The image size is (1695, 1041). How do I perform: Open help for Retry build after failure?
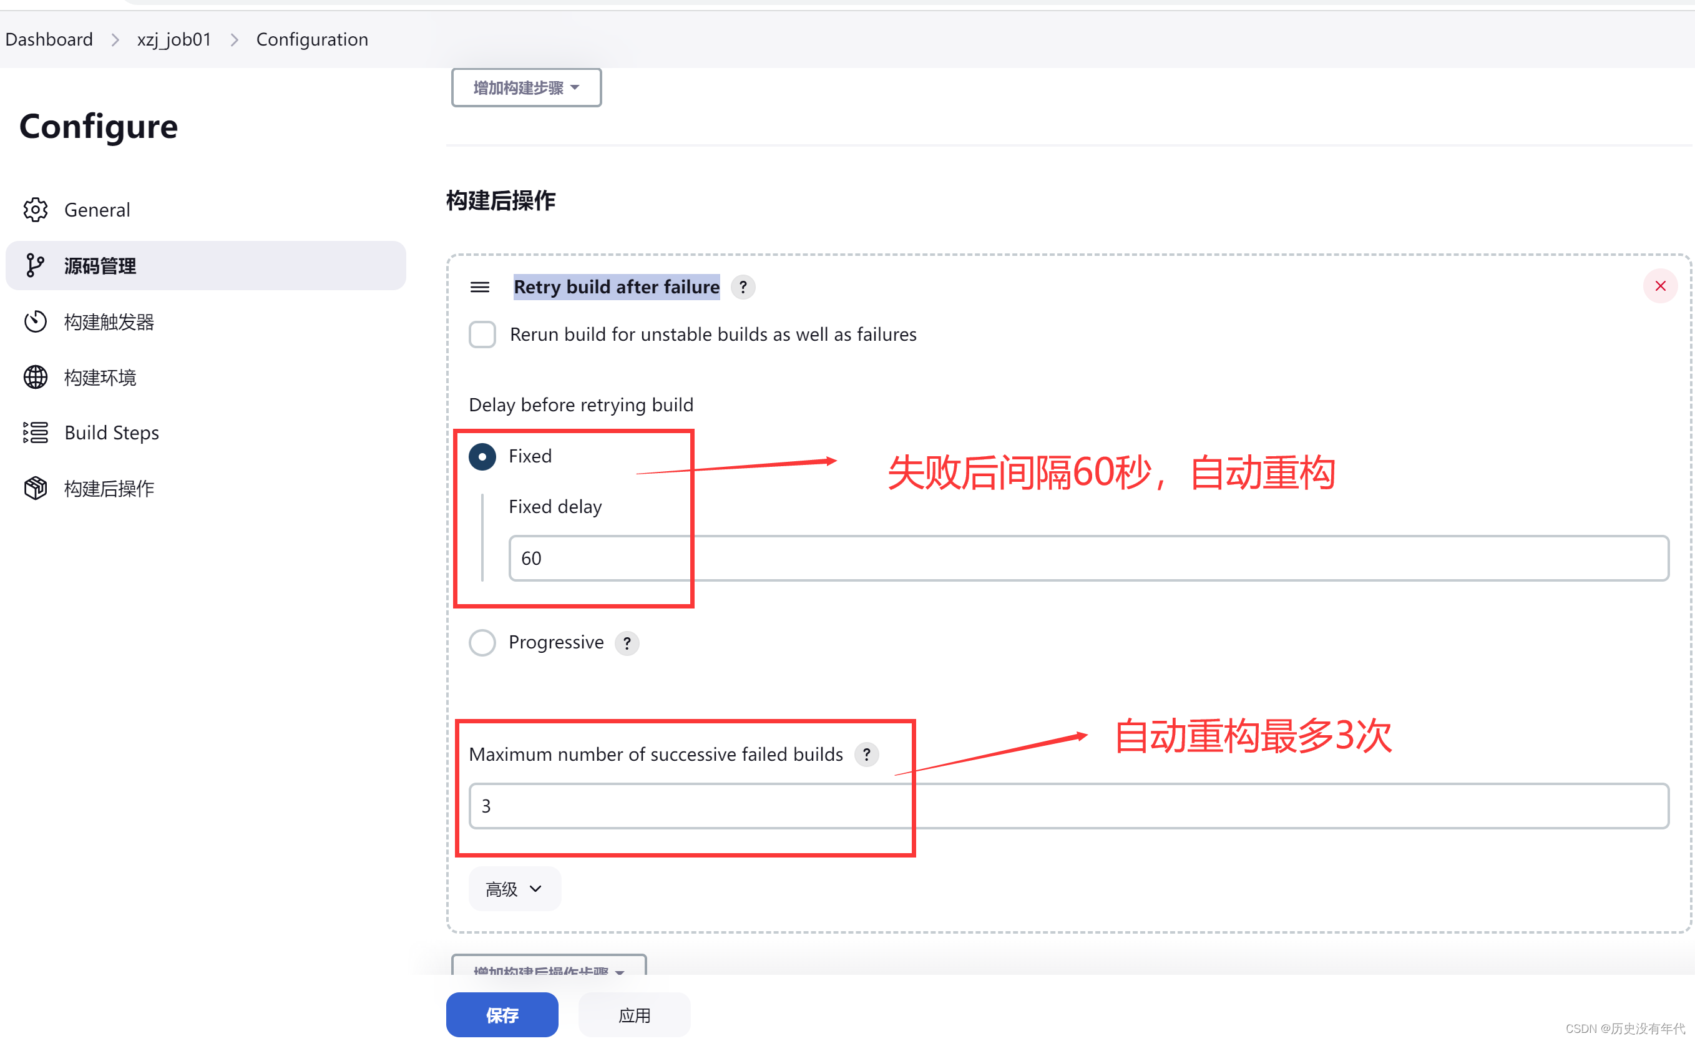tap(743, 287)
